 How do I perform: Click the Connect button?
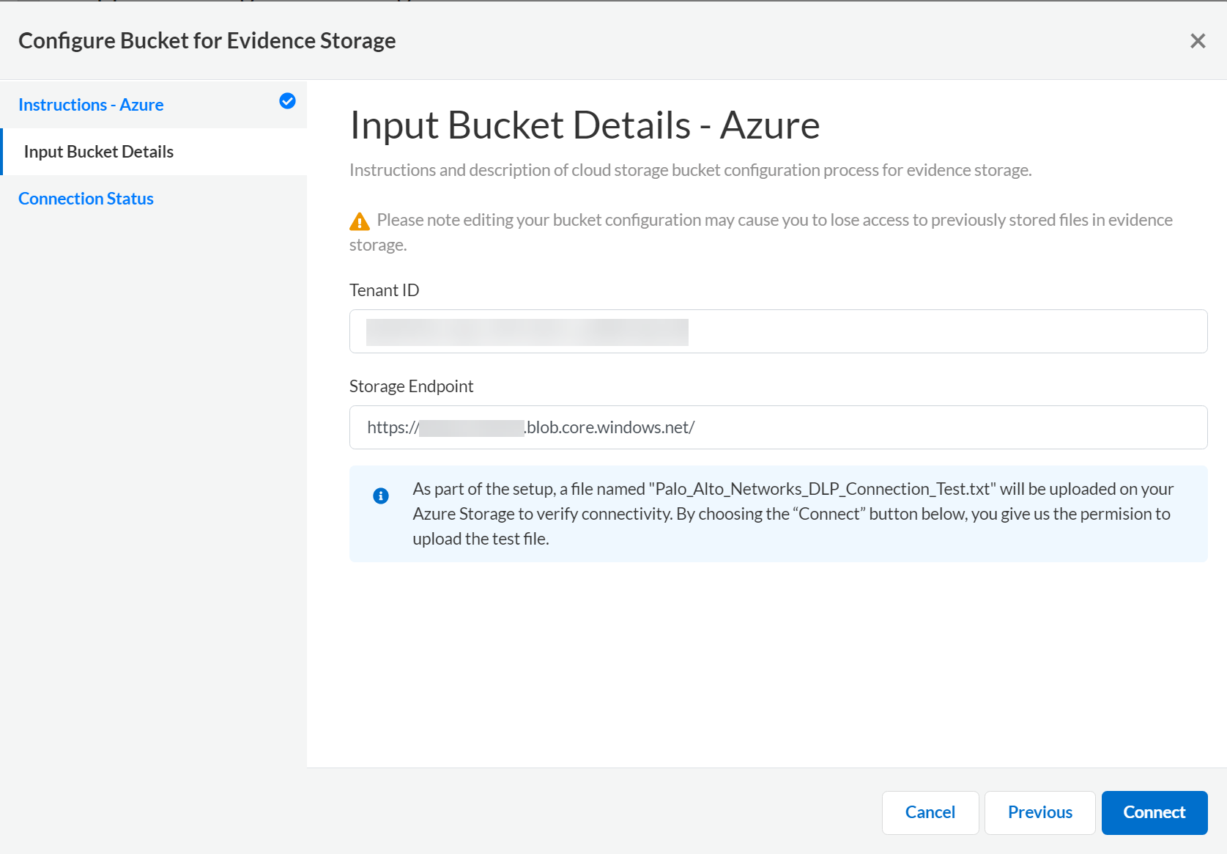[x=1154, y=812]
